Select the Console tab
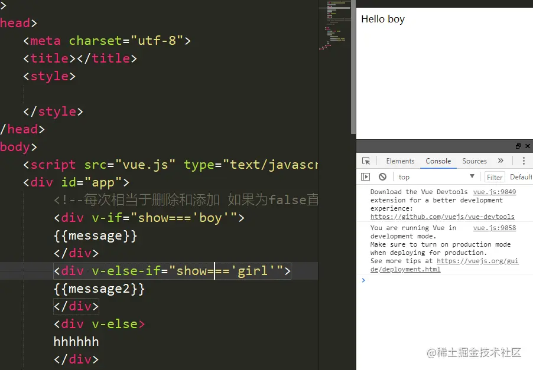533x370 pixels. pos(438,161)
